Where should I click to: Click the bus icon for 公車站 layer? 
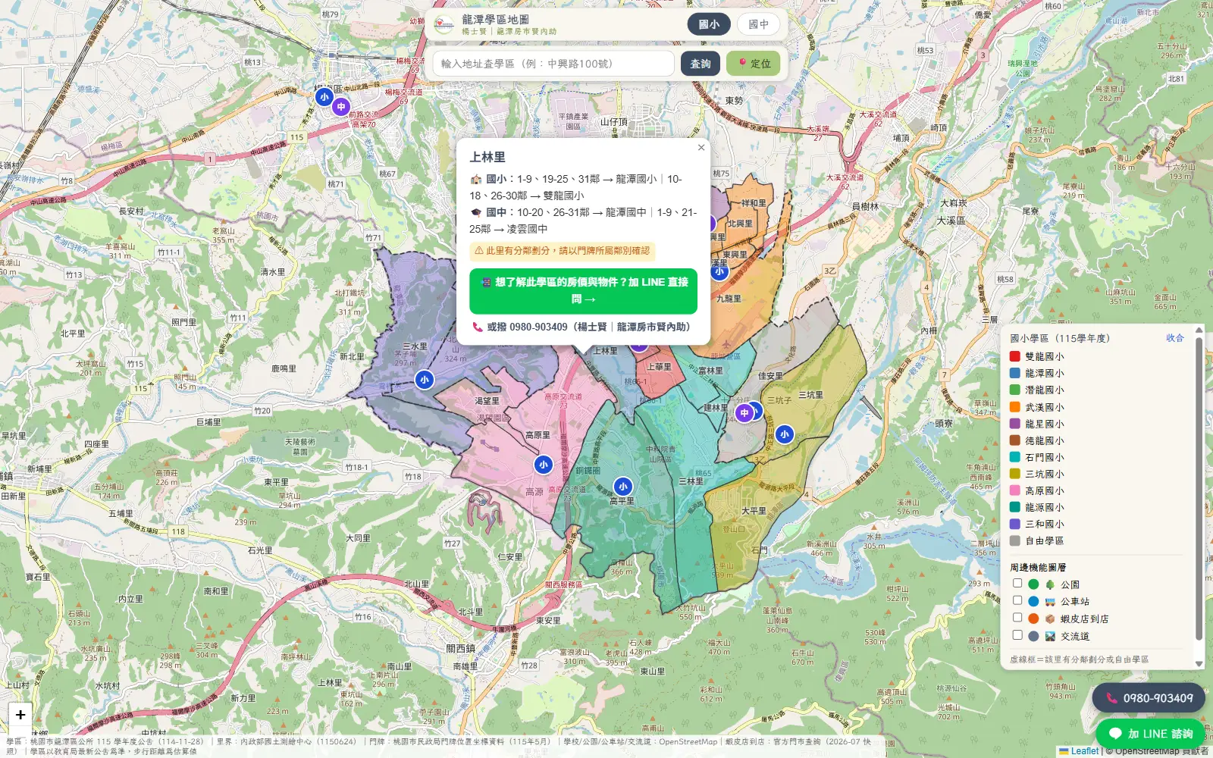point(1050,601)
